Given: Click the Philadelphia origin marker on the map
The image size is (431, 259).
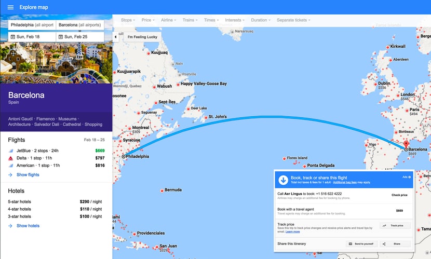Looking at the screenshot, I should (124, 157).
